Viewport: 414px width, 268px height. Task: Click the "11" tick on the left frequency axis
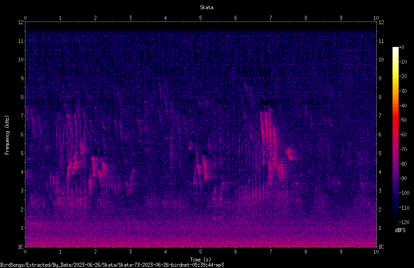point(21,41)
